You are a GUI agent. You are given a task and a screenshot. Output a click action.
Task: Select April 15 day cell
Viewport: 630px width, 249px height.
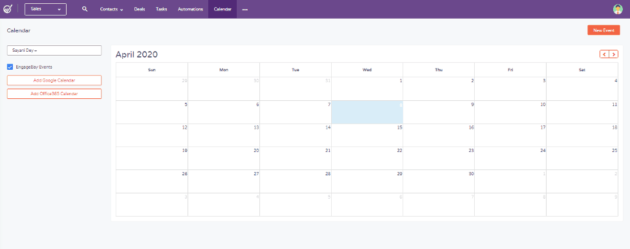point(367,135)
